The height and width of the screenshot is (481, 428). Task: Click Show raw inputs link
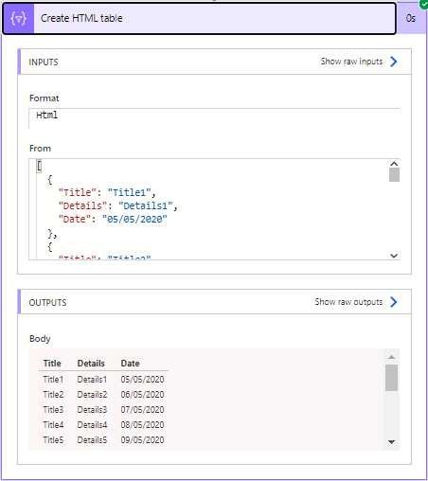[351, 62]
